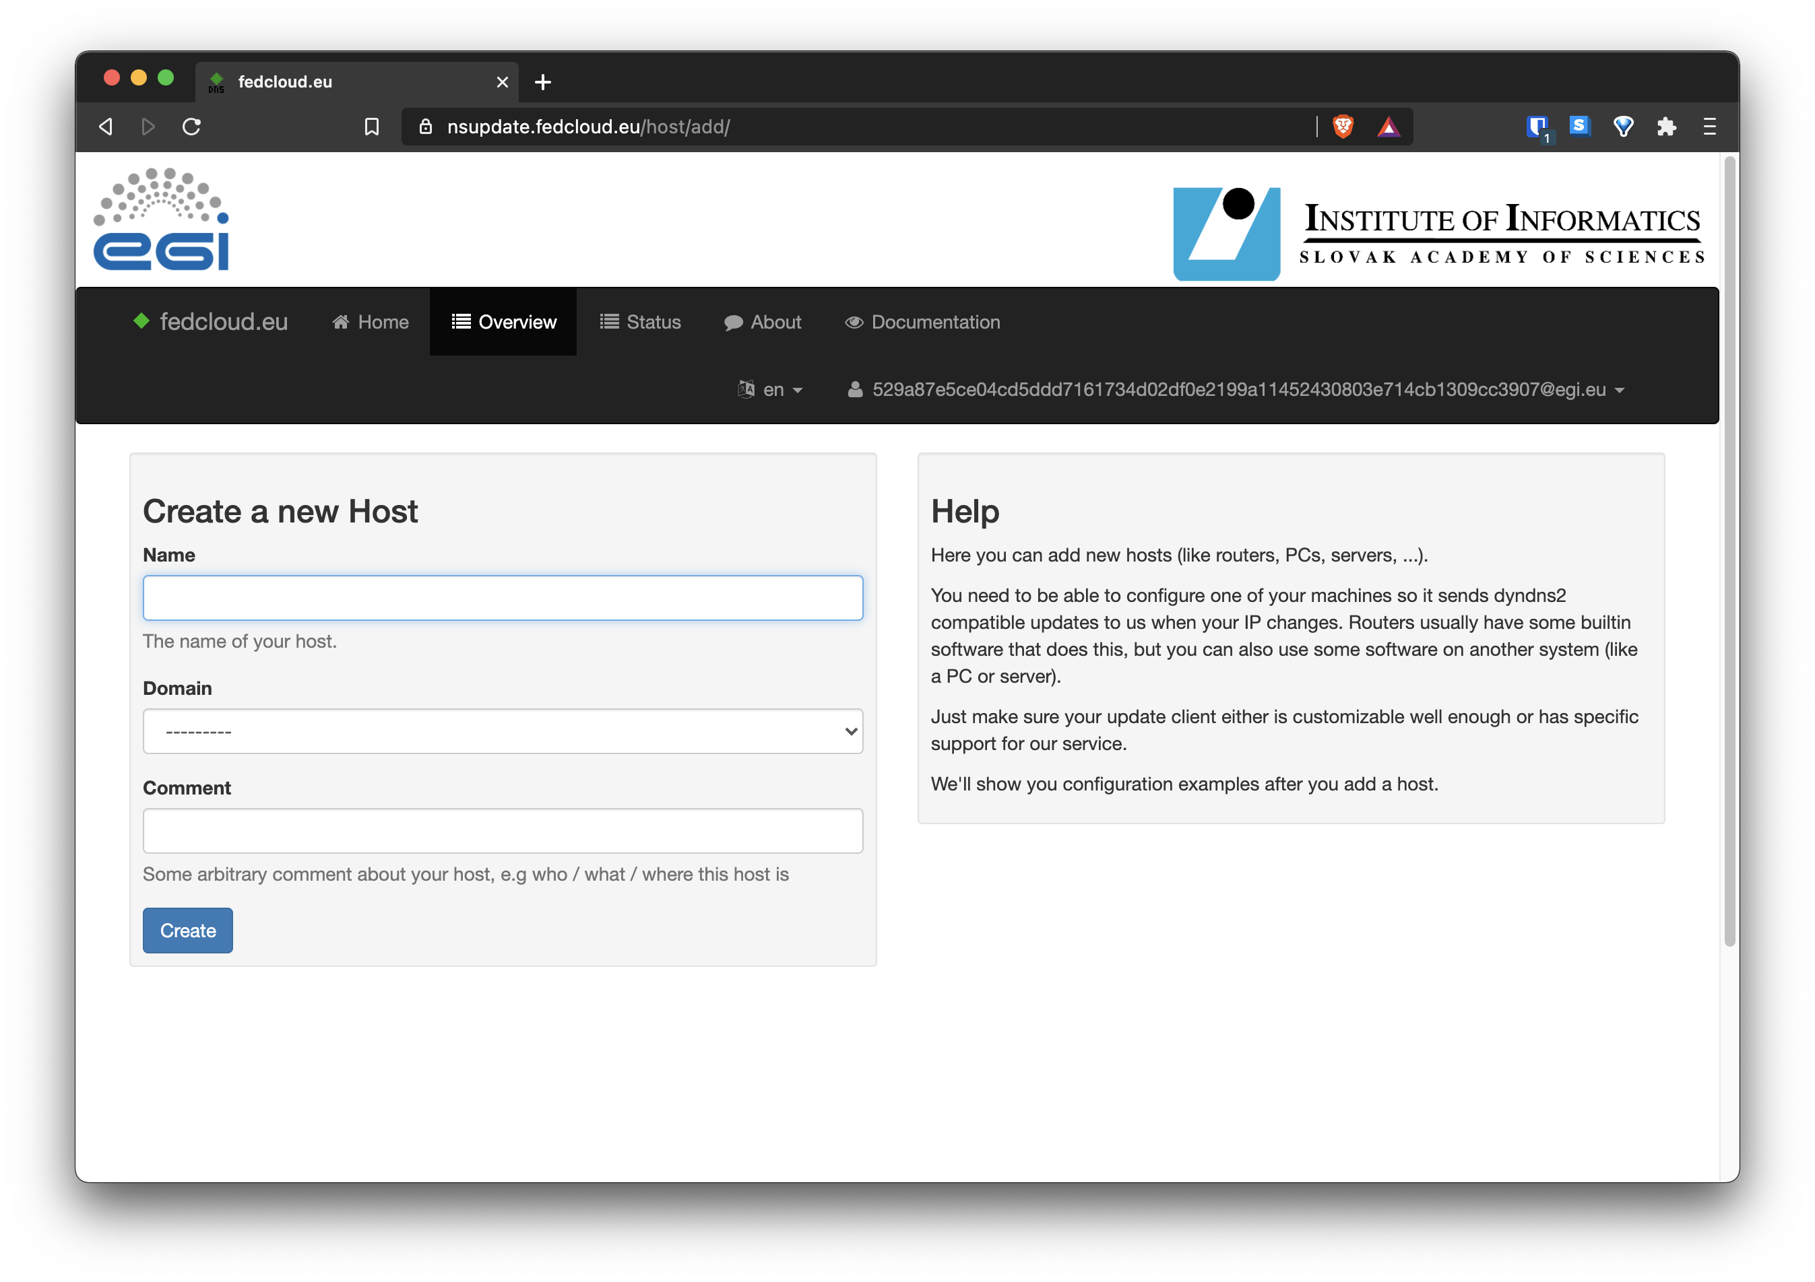1815x1282 pixels.
Task: Focus the Comment text field
Action: (503, 831)
